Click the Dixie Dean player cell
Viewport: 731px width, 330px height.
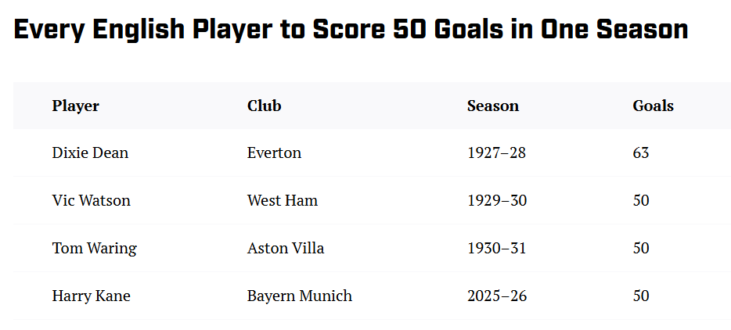[x=90, y=153]
